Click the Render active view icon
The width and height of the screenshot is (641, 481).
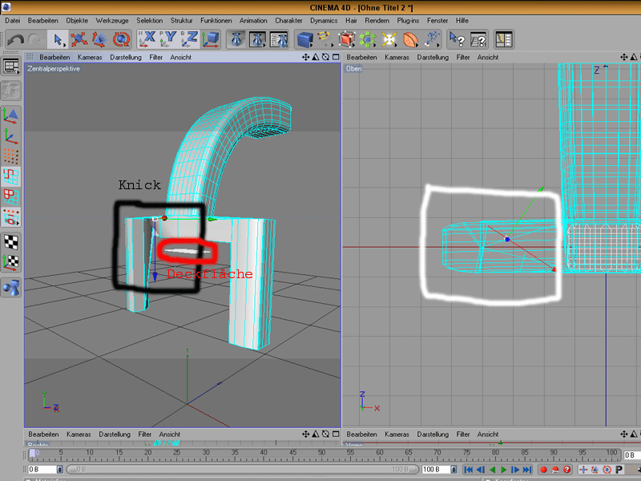[x=237, y=38]
